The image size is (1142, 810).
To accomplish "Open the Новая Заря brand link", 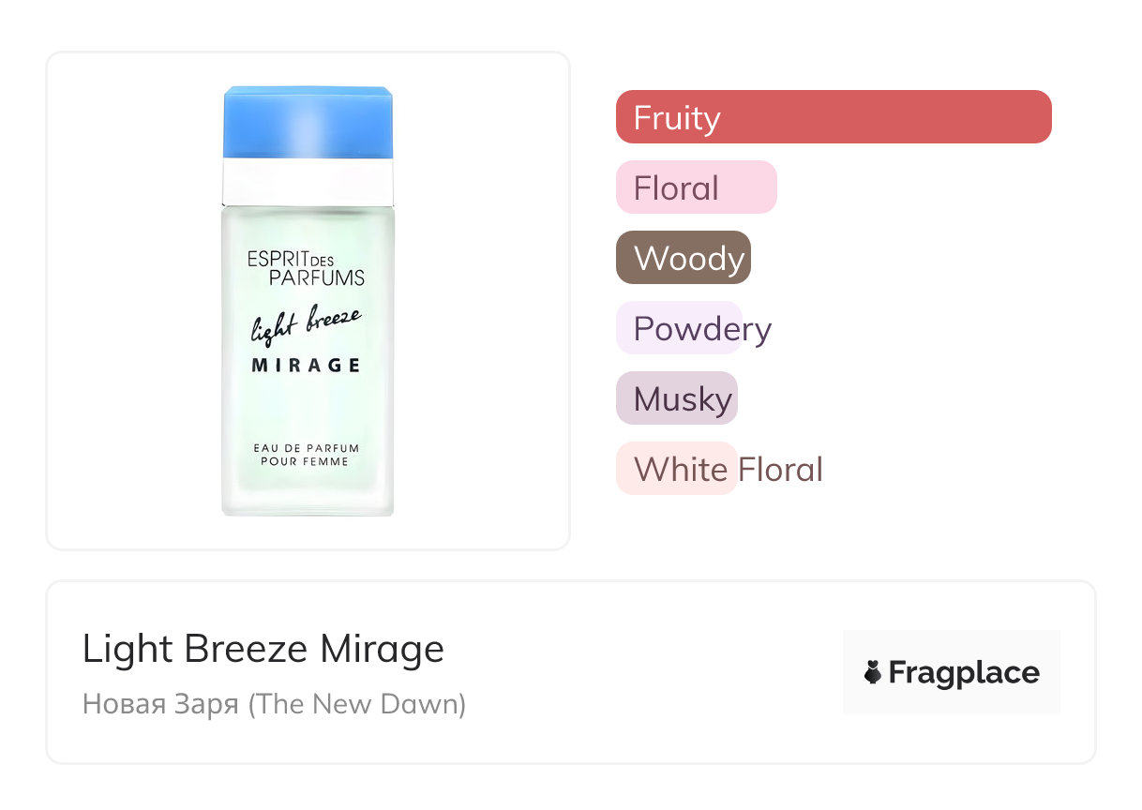I will 274,703.
